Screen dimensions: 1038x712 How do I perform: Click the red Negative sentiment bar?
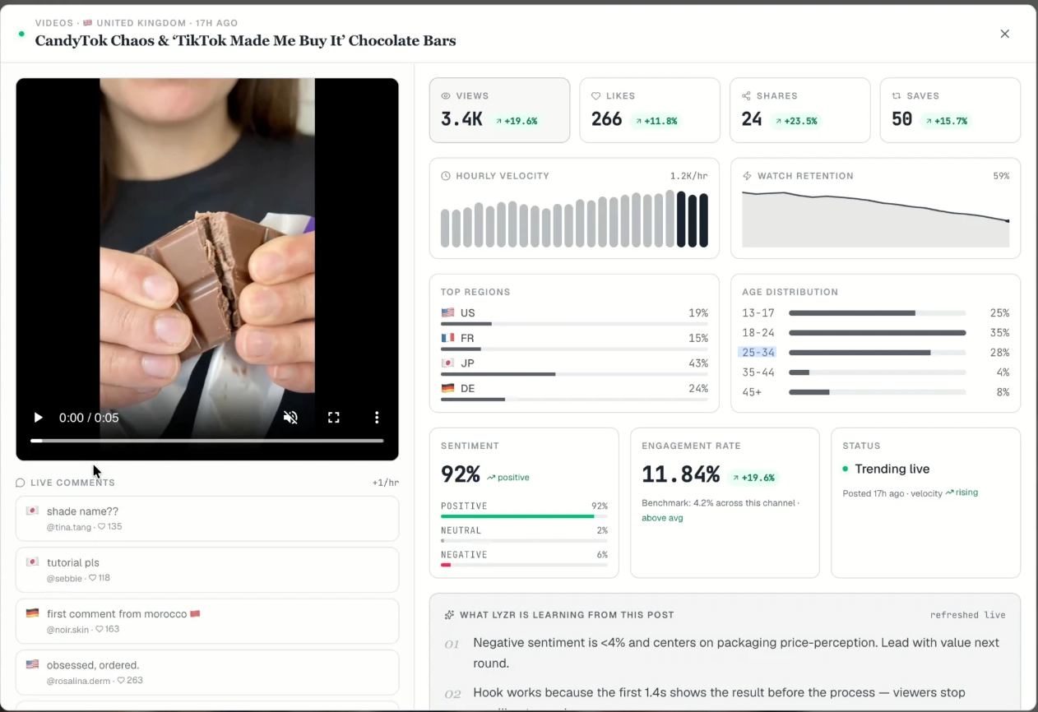pyautogui.click(x=446, y=565)
